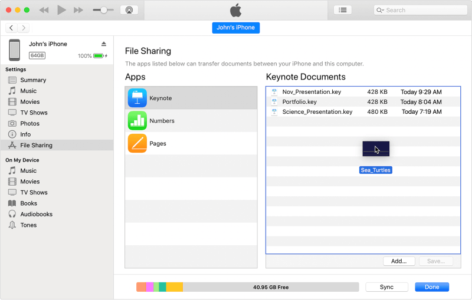Adjust the volume slider
The image size is (472, 300).
coord(104,10)
